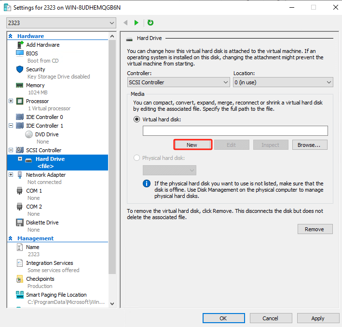Click the disabled Edit button
This screenshot has height=327, width=342.
[x=232, y=145]
